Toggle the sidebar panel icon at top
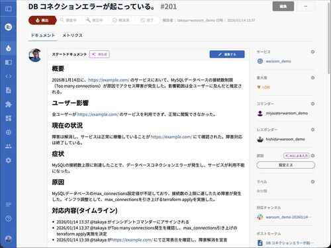Viewport: 331px width, 248px height. pyautogui.click(x=9, y=9)
